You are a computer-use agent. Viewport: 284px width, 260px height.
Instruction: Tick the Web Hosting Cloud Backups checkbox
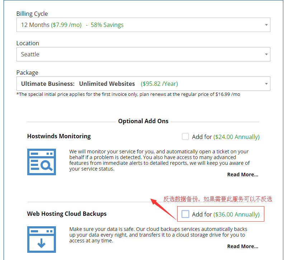point(185,214)
